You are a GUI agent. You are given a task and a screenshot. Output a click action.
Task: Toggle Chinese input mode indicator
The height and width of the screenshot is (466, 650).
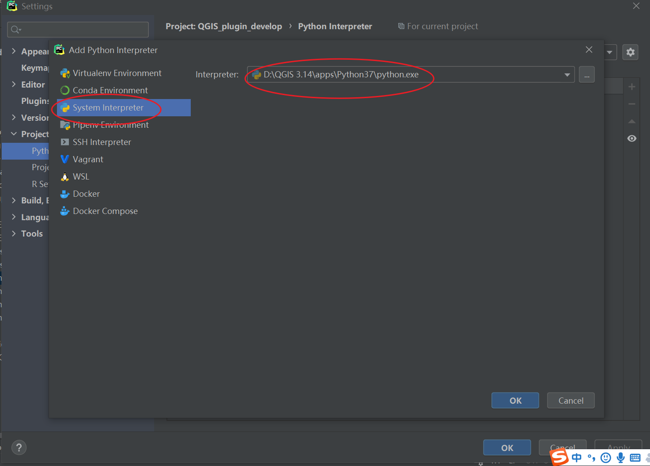click(577, 458)
